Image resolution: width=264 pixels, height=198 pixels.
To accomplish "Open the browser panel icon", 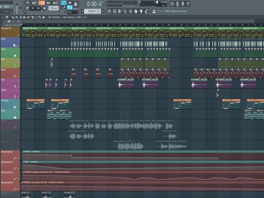I will pos(125,11).
